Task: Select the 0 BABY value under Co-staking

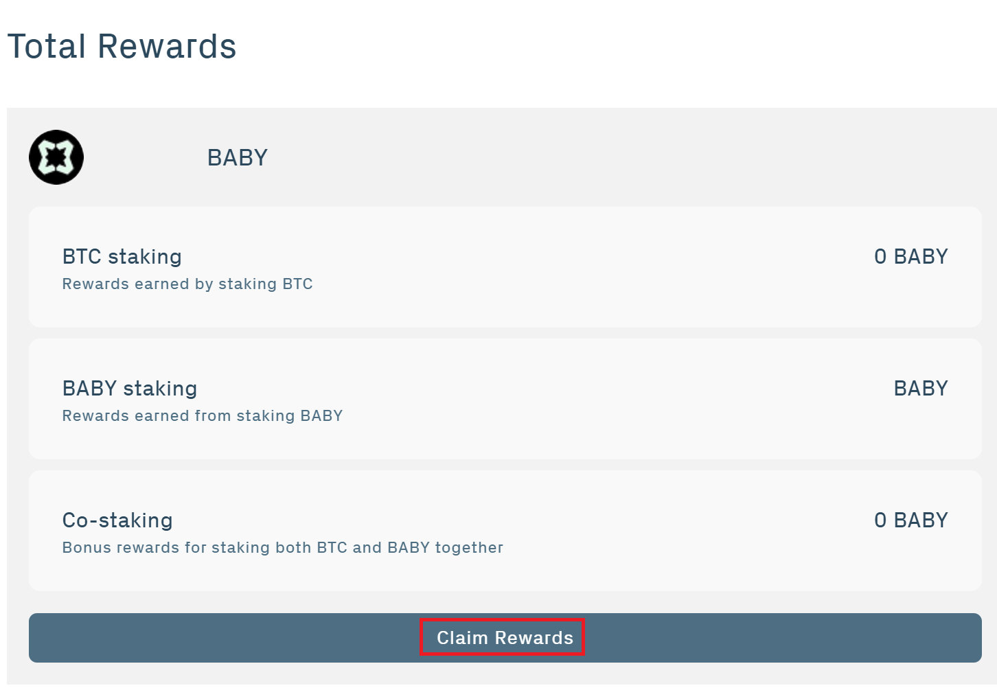Action: click(910, 520)
